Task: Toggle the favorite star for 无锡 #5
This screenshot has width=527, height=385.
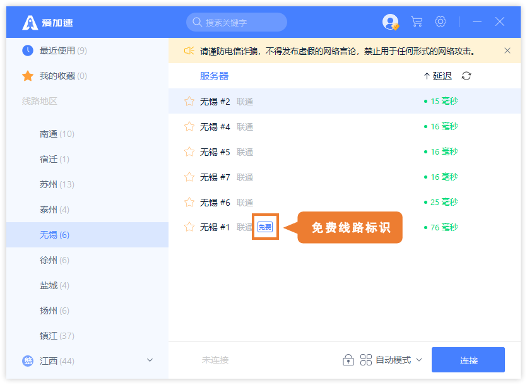Action: [189, 152]
